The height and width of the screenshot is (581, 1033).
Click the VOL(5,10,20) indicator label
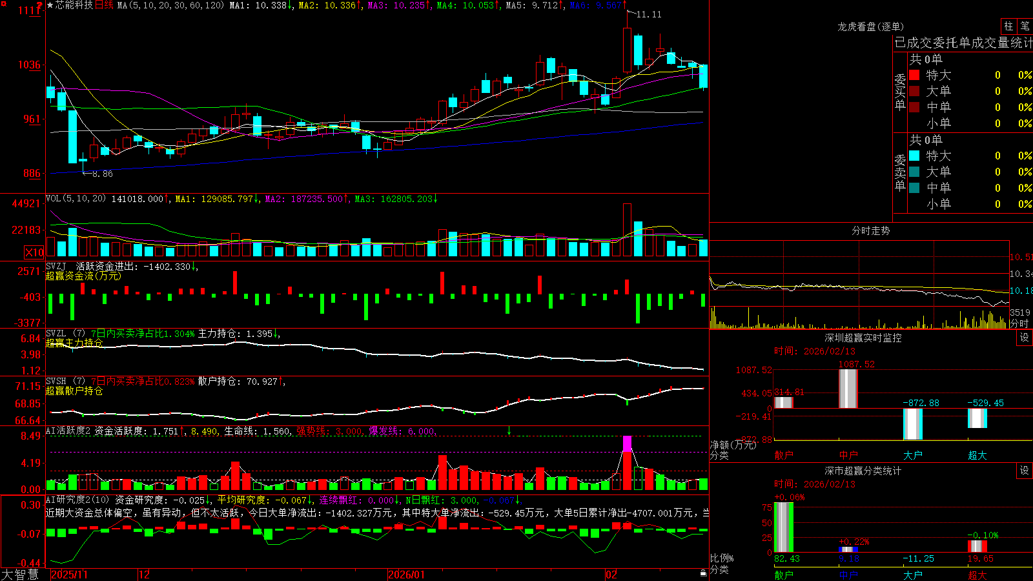click(x=76, y=199)
